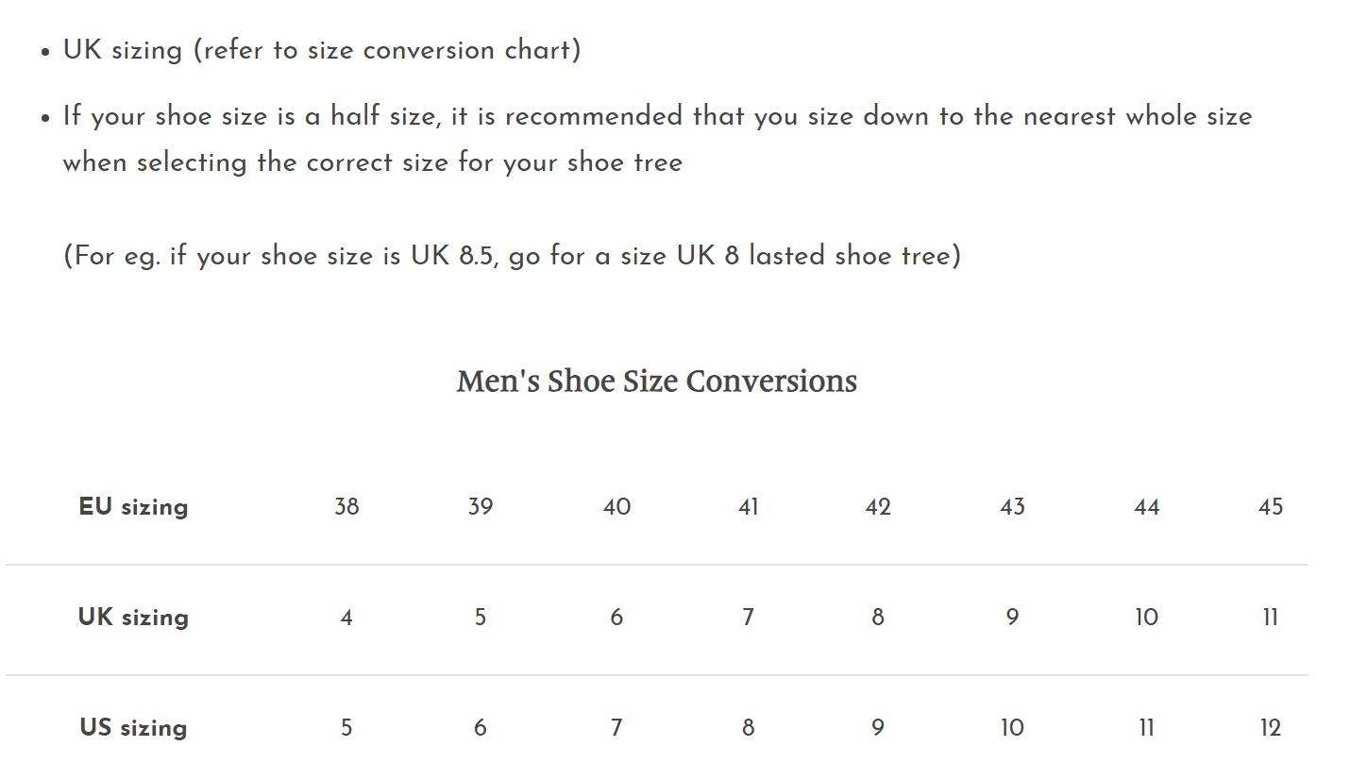Click the Men's Shoe Size Conversions heading

click(x=656, y=382)
